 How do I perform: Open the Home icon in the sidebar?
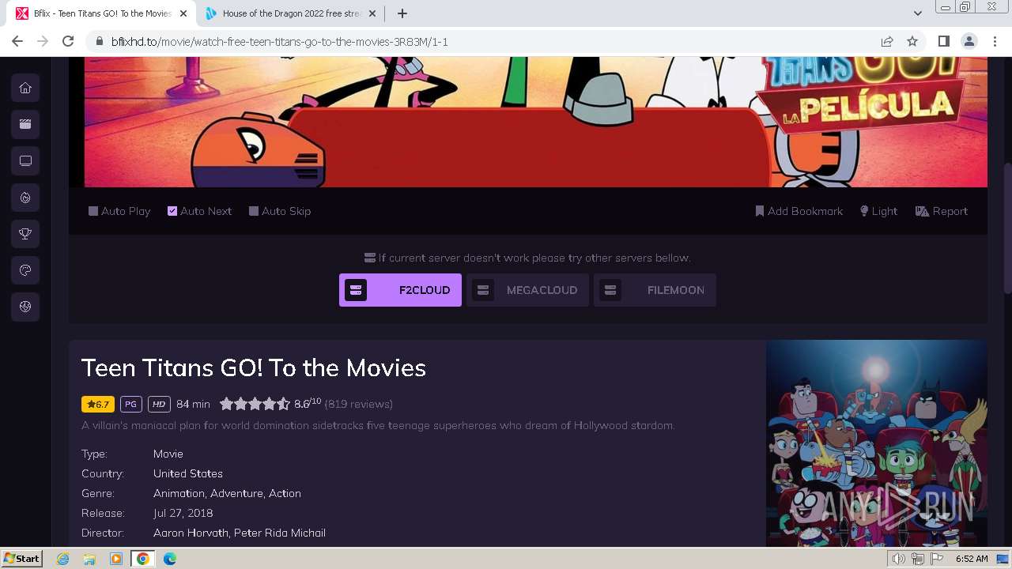25,88
